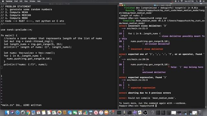Open iMovie star icon in Dock
207x116 pixels.
point(135,112)
